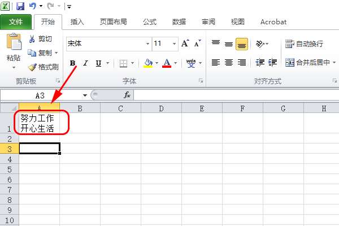This screenshot has width=339, height=226.
Task: Click the 格式刷 (Format Painter) button
Action: coord(44,67)
